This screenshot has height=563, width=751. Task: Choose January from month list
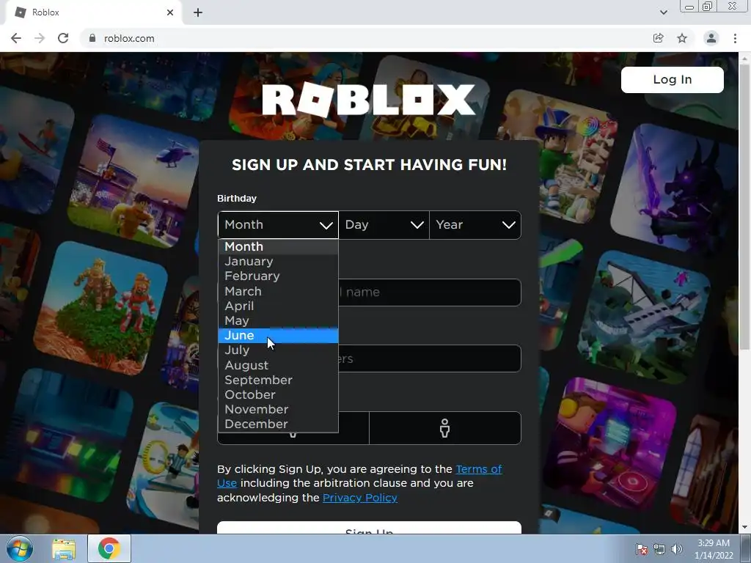[x=278, y=262]
